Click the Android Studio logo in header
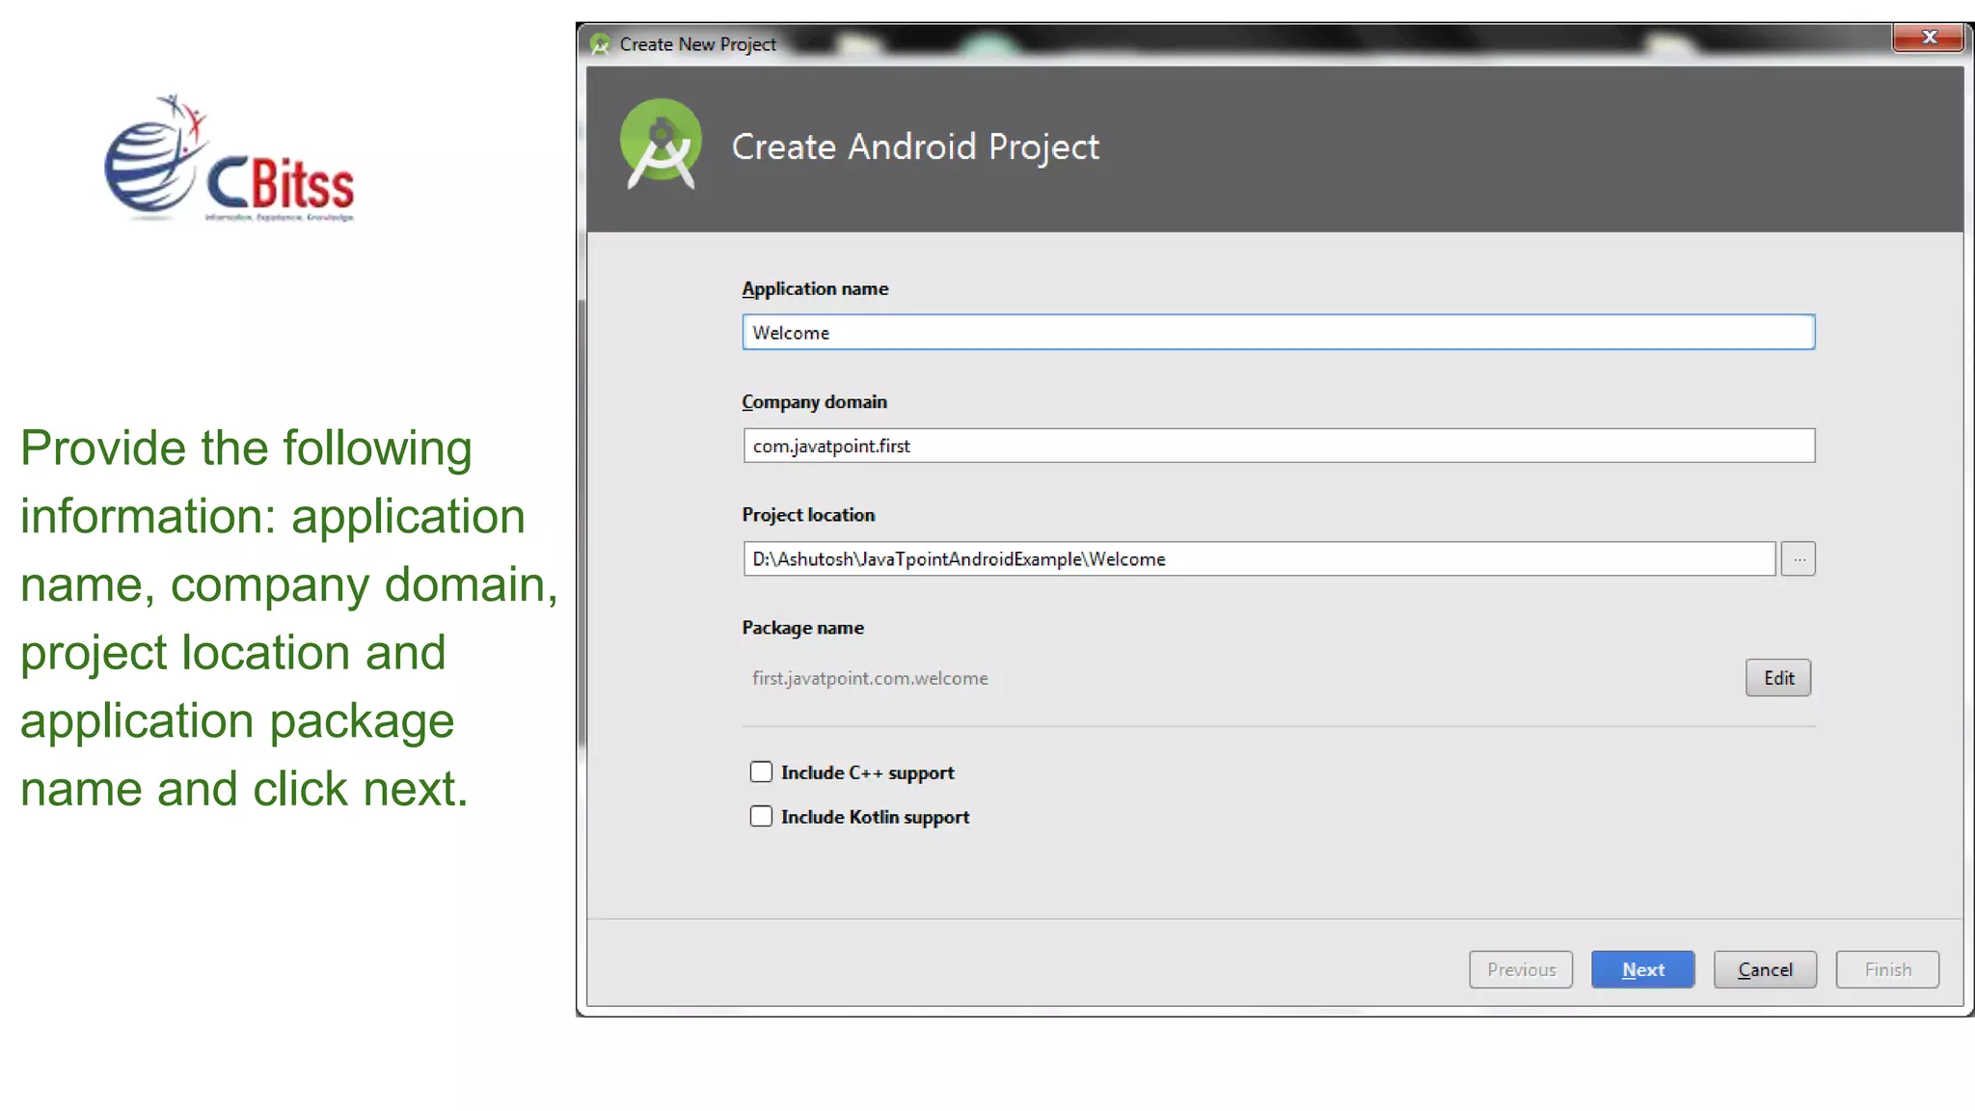The width and height of the screenshot is (1975, 1111). pos(661,145)
